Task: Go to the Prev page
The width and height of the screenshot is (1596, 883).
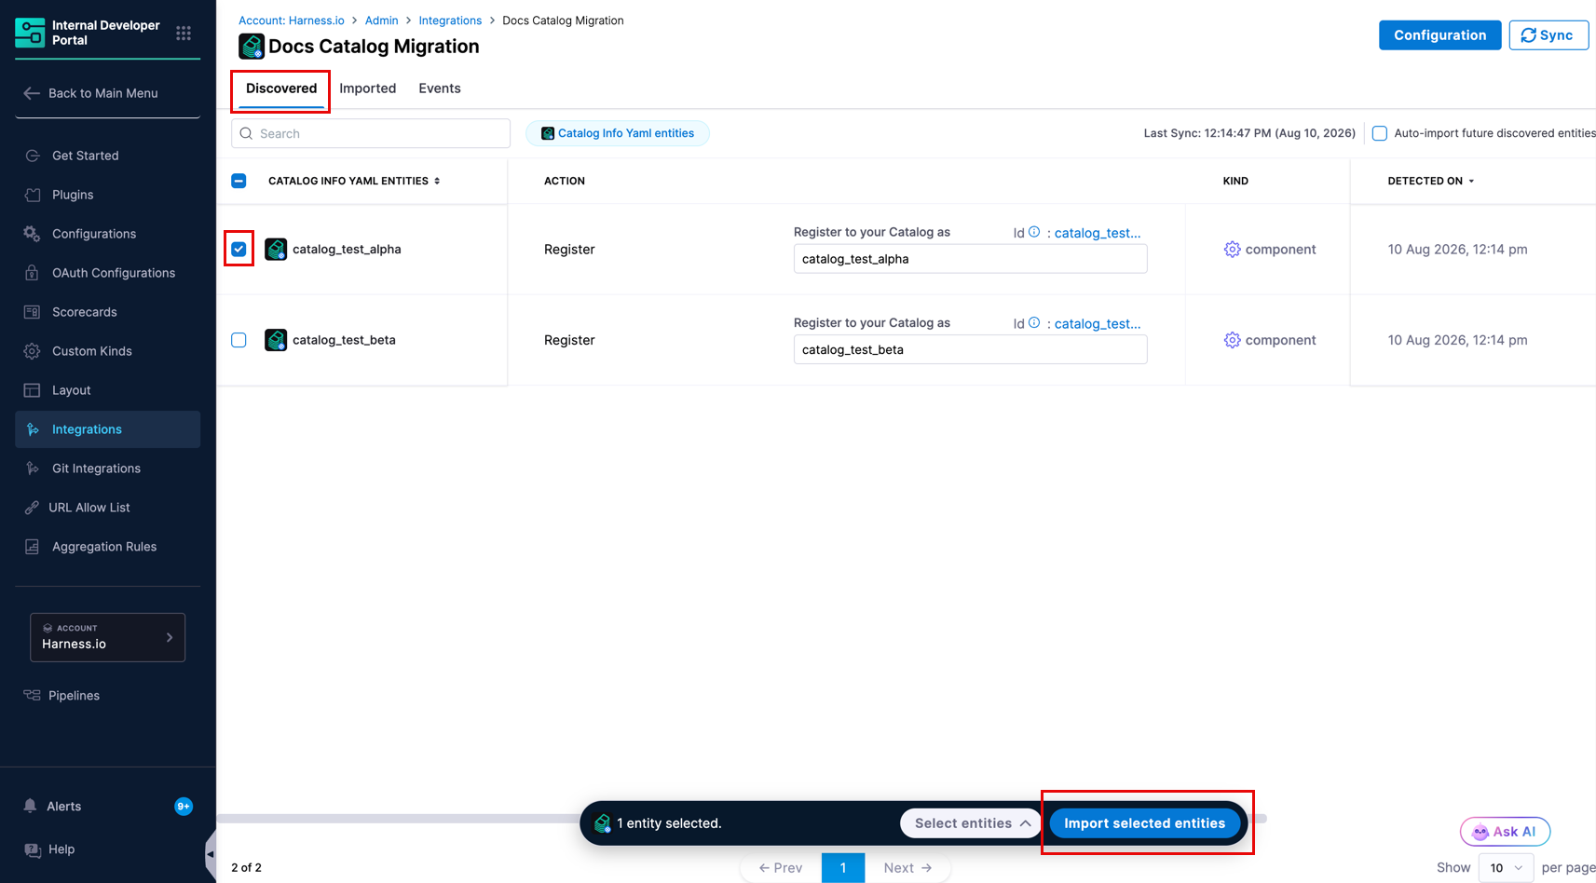Action: pyautogui.click(x=781, y=868)
